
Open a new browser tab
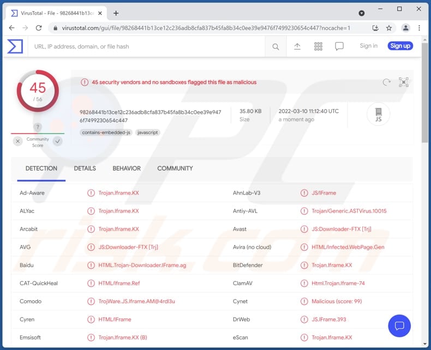click(x=116, y=13)
